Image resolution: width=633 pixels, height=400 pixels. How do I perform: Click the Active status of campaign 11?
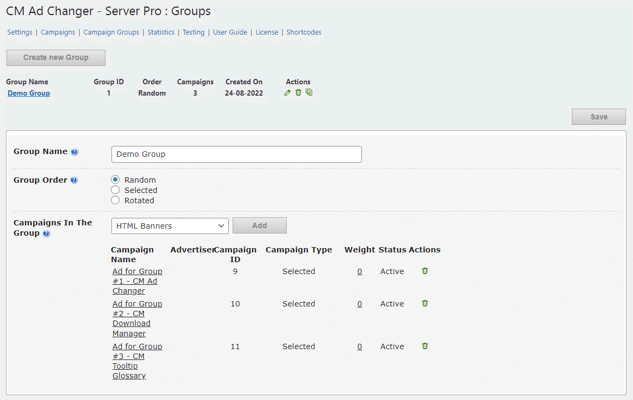pos(392,346)
